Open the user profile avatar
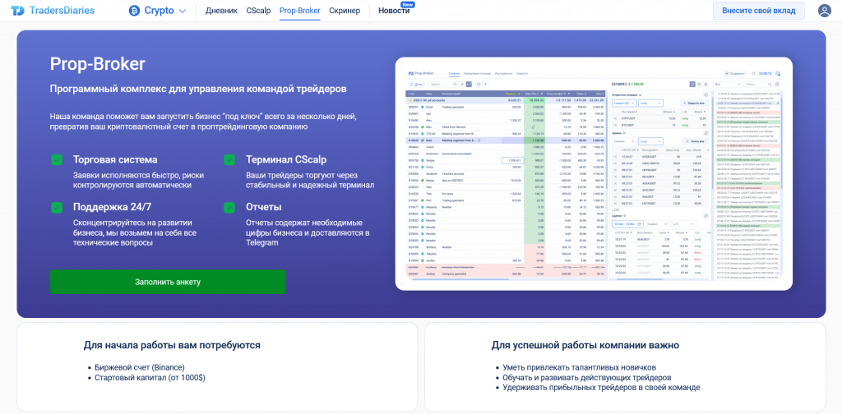This screenshot has height=414, width=842. pyautogui.click(x=824, y=11)
